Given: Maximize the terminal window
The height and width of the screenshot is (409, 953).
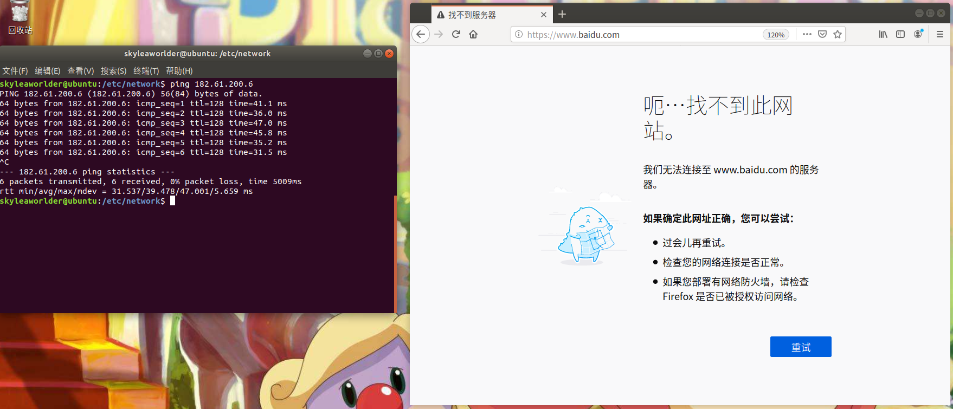Looking at the screenshot, I should pyautogui.click(x=378, y=53).
